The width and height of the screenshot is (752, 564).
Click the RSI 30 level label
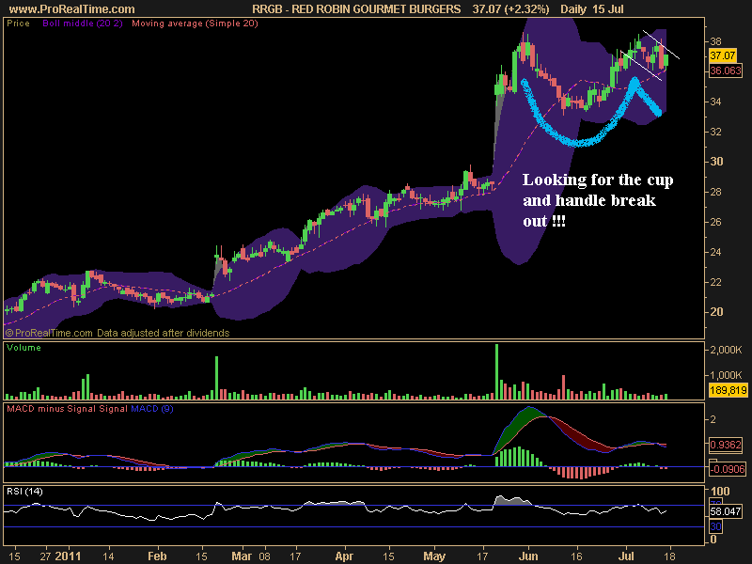[x=715, y=526]
